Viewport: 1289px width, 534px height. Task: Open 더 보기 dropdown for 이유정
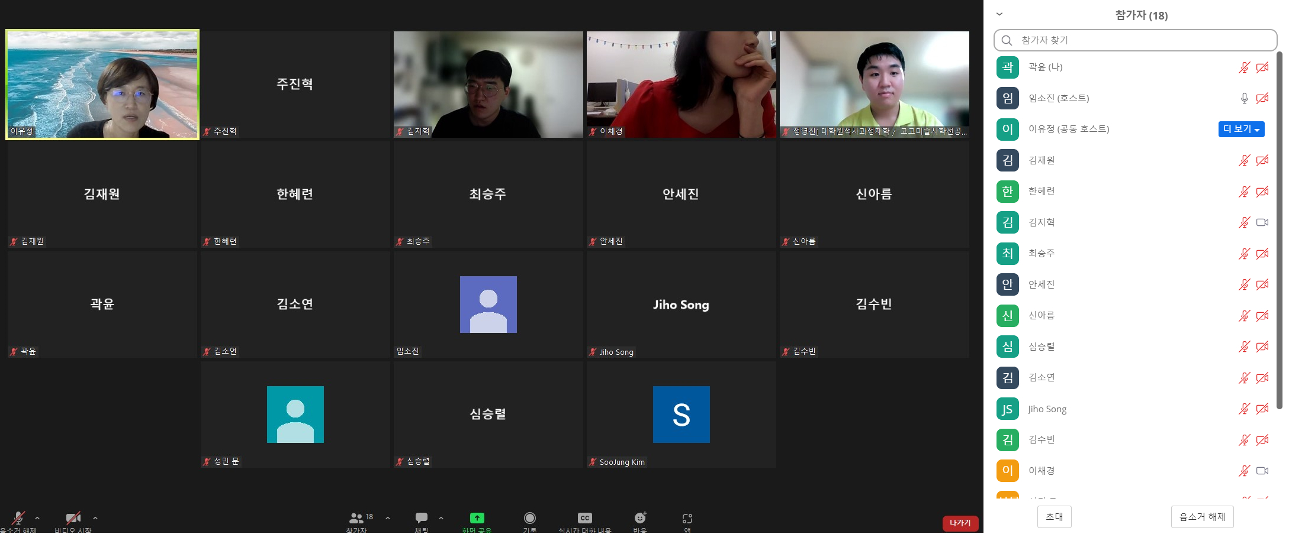pos(1241,129)
